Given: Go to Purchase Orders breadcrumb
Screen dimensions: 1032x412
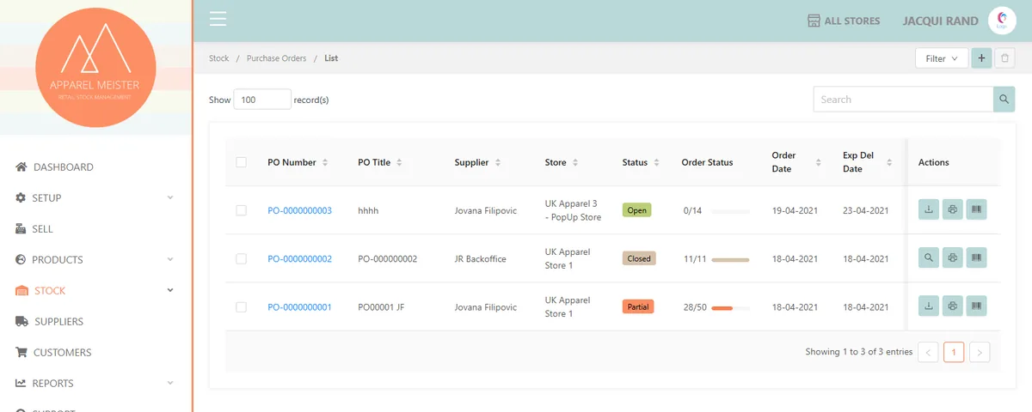Looking at the screenshot, I should [x=276, y=58].
